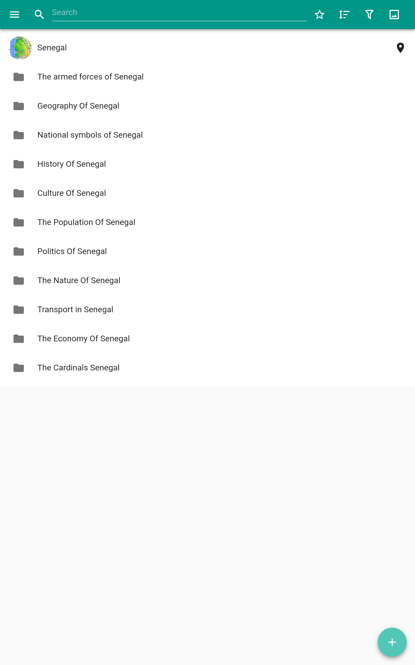Tap the floating add plus button

coord(392,642)
